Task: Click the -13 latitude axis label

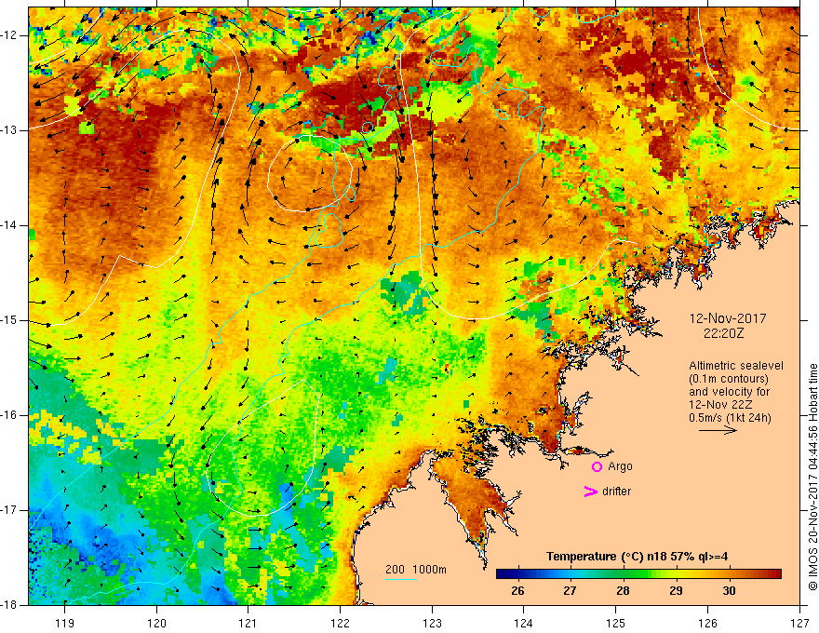Action: tap(9, 130)
